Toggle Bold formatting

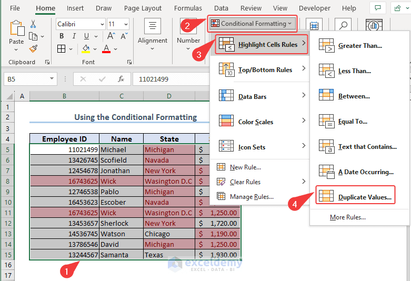[62, 36]
